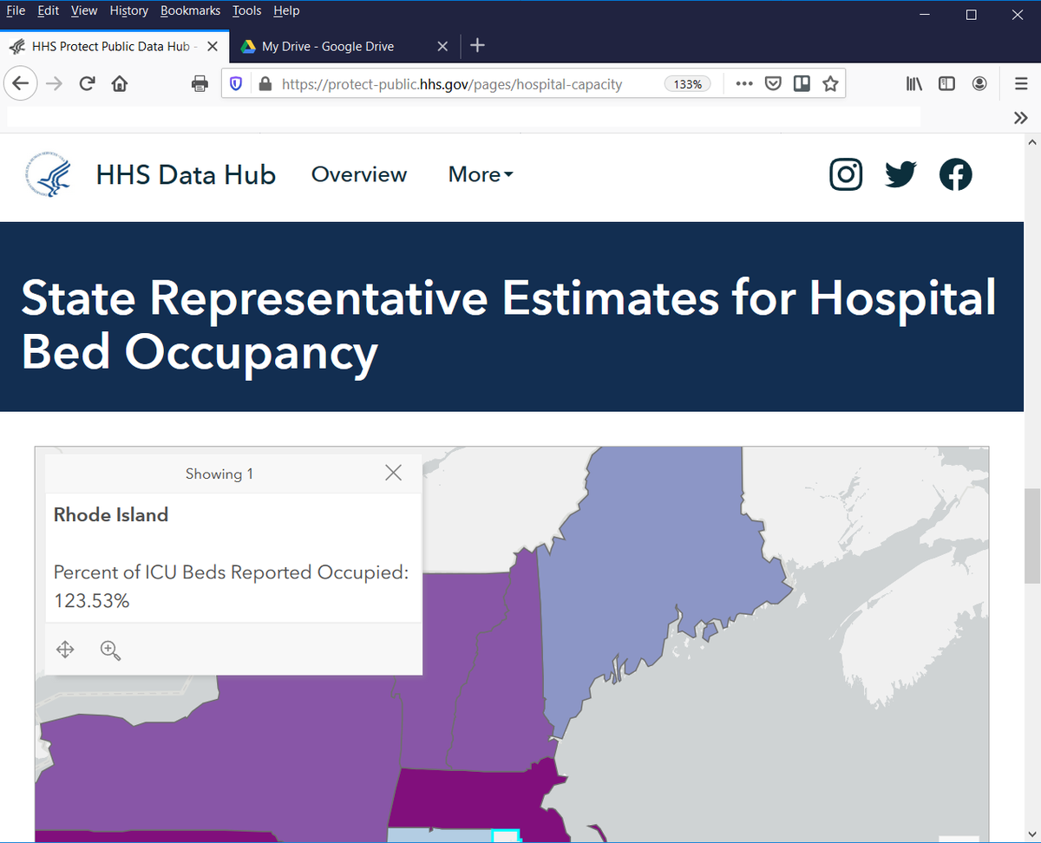This screenshot has height=843, width=1041.
Task: Open the print preview icon
Action: pos(200,83)
